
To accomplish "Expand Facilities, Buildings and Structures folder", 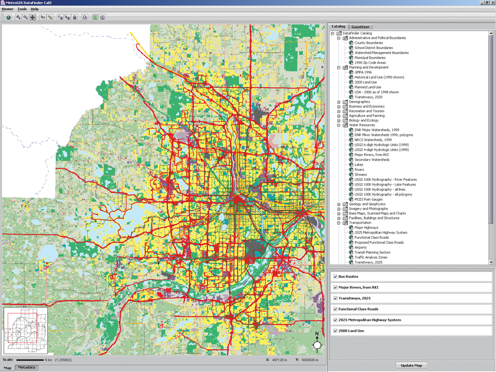I will click(339, 218).
